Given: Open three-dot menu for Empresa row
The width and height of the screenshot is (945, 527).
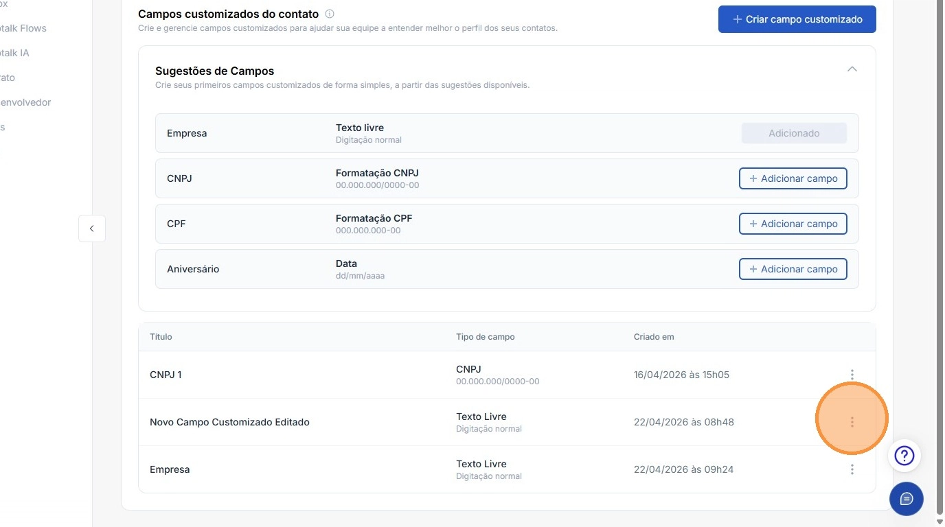Looking at the screenshot, I should pos(852,469).
